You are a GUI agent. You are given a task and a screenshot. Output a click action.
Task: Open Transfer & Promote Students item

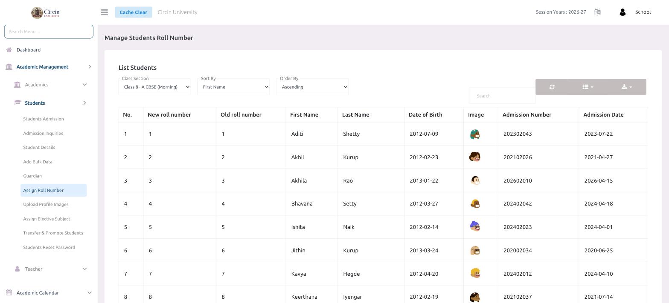53,233
